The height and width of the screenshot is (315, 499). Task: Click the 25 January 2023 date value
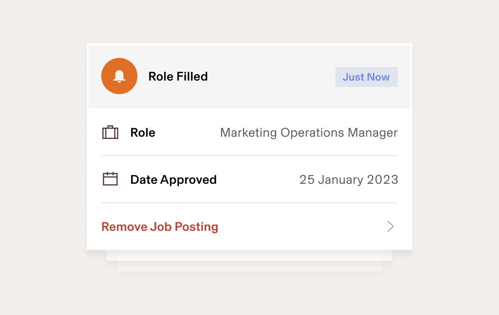point(348,179)
